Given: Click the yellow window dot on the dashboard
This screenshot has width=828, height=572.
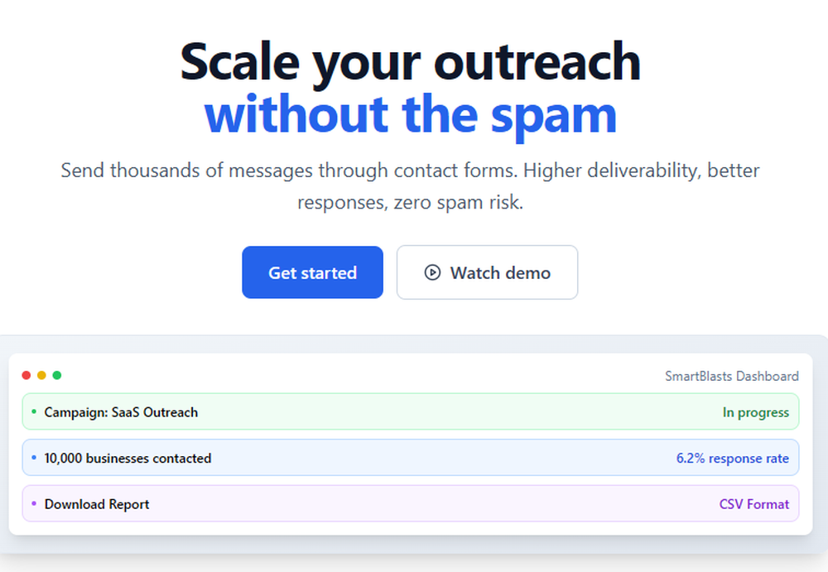Looking at the screenshot, I should pos(41,375).
